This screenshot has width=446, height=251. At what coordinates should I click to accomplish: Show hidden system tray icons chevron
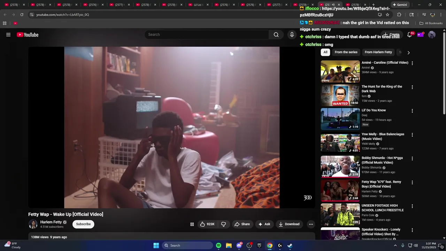(395, 245)
